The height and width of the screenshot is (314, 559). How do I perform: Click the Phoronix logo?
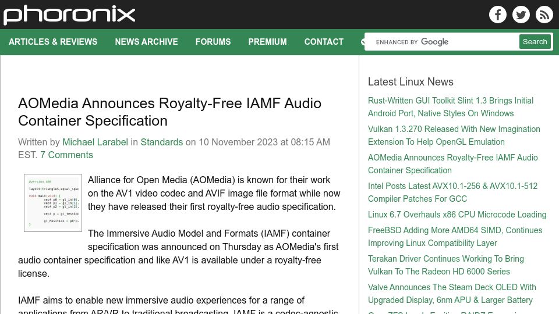pos(69,15)
